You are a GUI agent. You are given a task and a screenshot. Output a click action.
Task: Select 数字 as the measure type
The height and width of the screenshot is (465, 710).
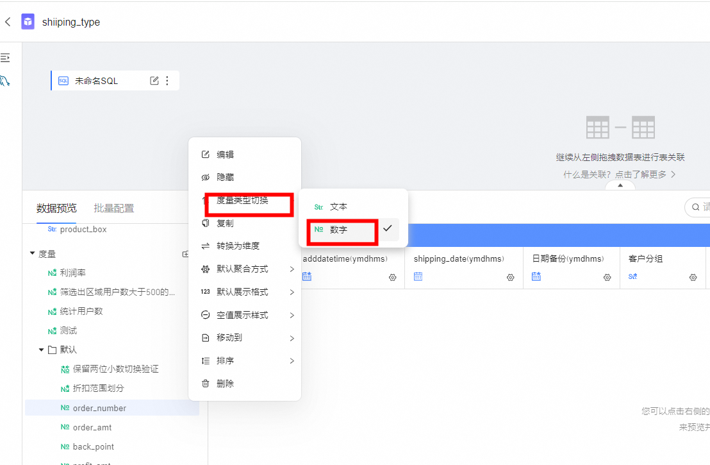338,230
